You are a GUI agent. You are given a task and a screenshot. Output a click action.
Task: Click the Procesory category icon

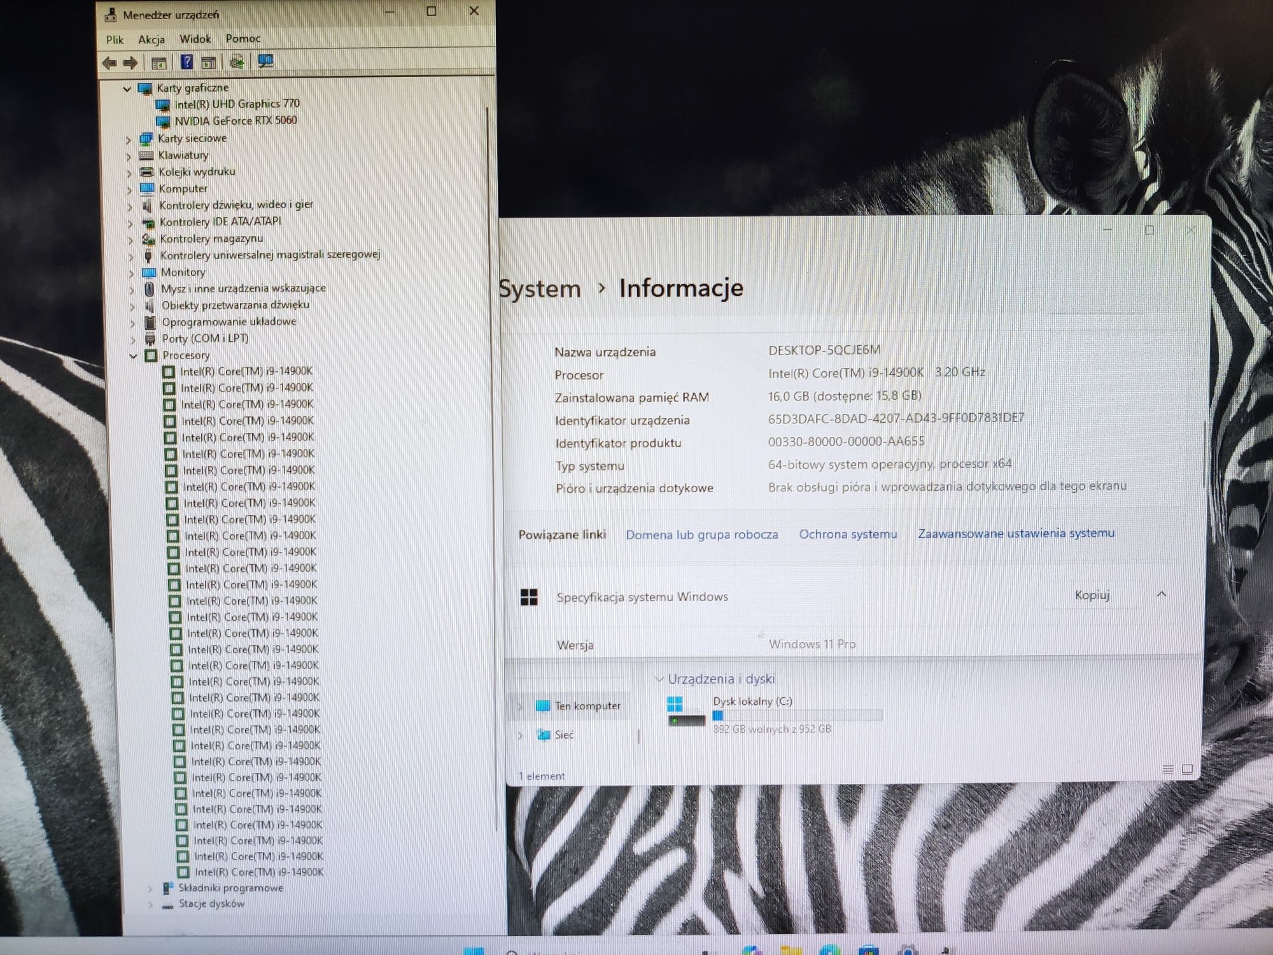pos(151,355)
